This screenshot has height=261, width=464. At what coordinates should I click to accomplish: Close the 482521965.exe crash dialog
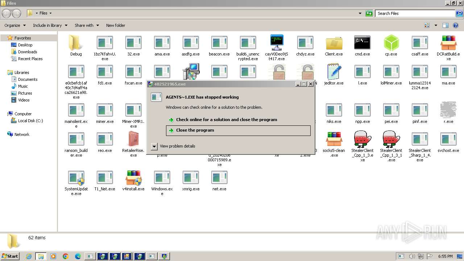(310, 84)
